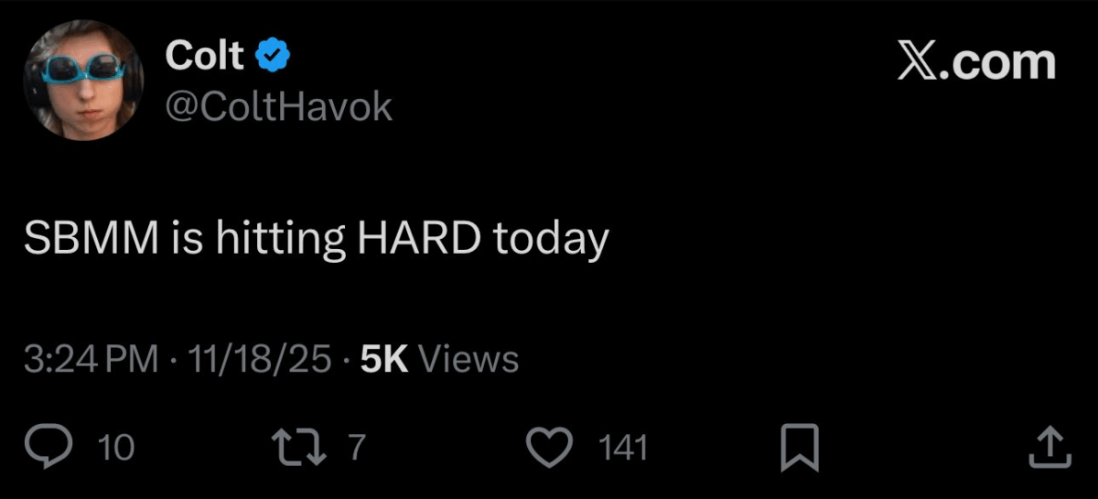Viewport: 1098px width, 499px height.
Task: Click the blue verified checkmark badge
Action: coord(273,57)
